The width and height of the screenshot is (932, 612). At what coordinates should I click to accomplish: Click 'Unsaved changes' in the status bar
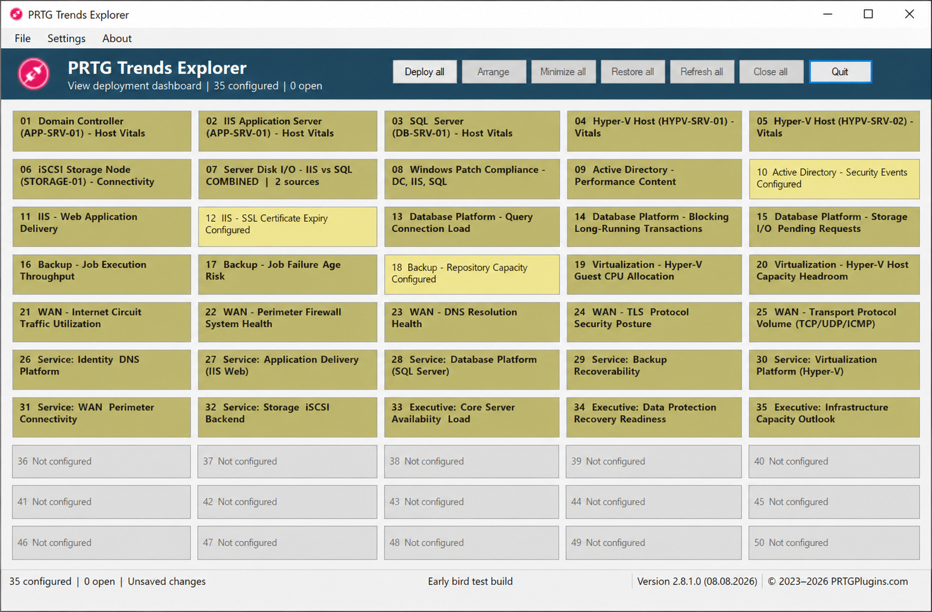pos(167,581)
